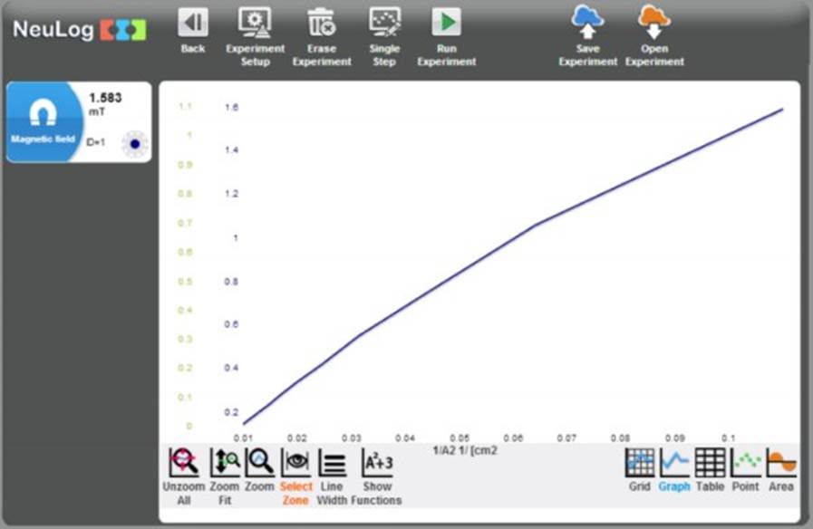Viewport: 813px width, 529px height.
Task: Switch to the Table view
Action: [x=710, y=463]
